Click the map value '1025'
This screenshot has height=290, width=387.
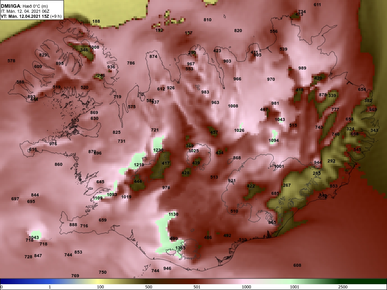193,151
